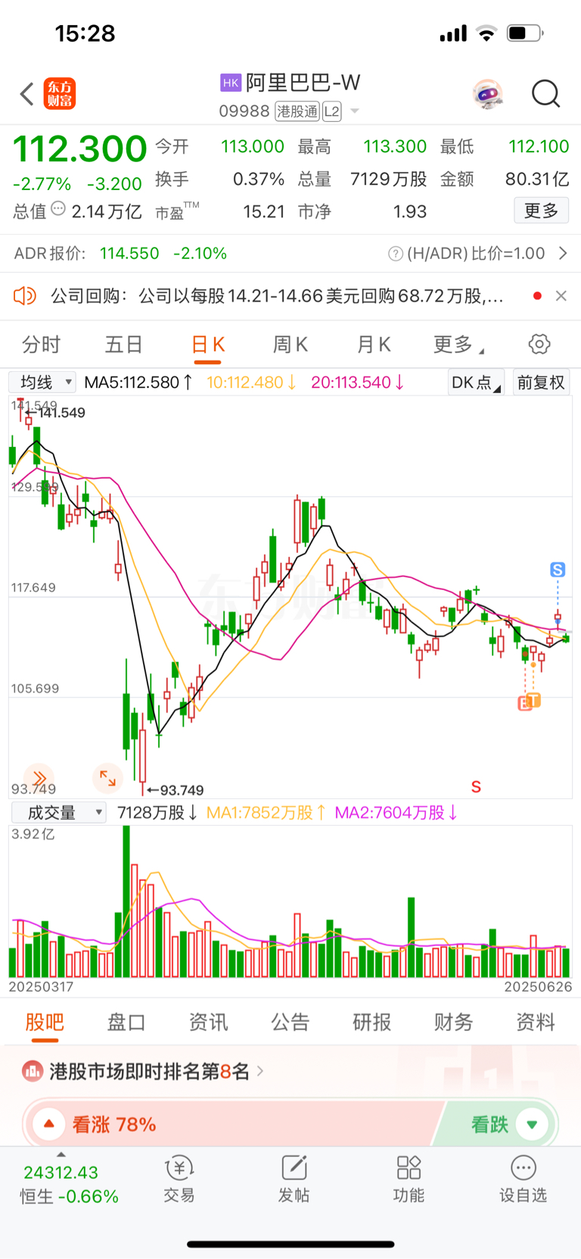Switch to the 分时 chart tab

click(x=41, y=345)
